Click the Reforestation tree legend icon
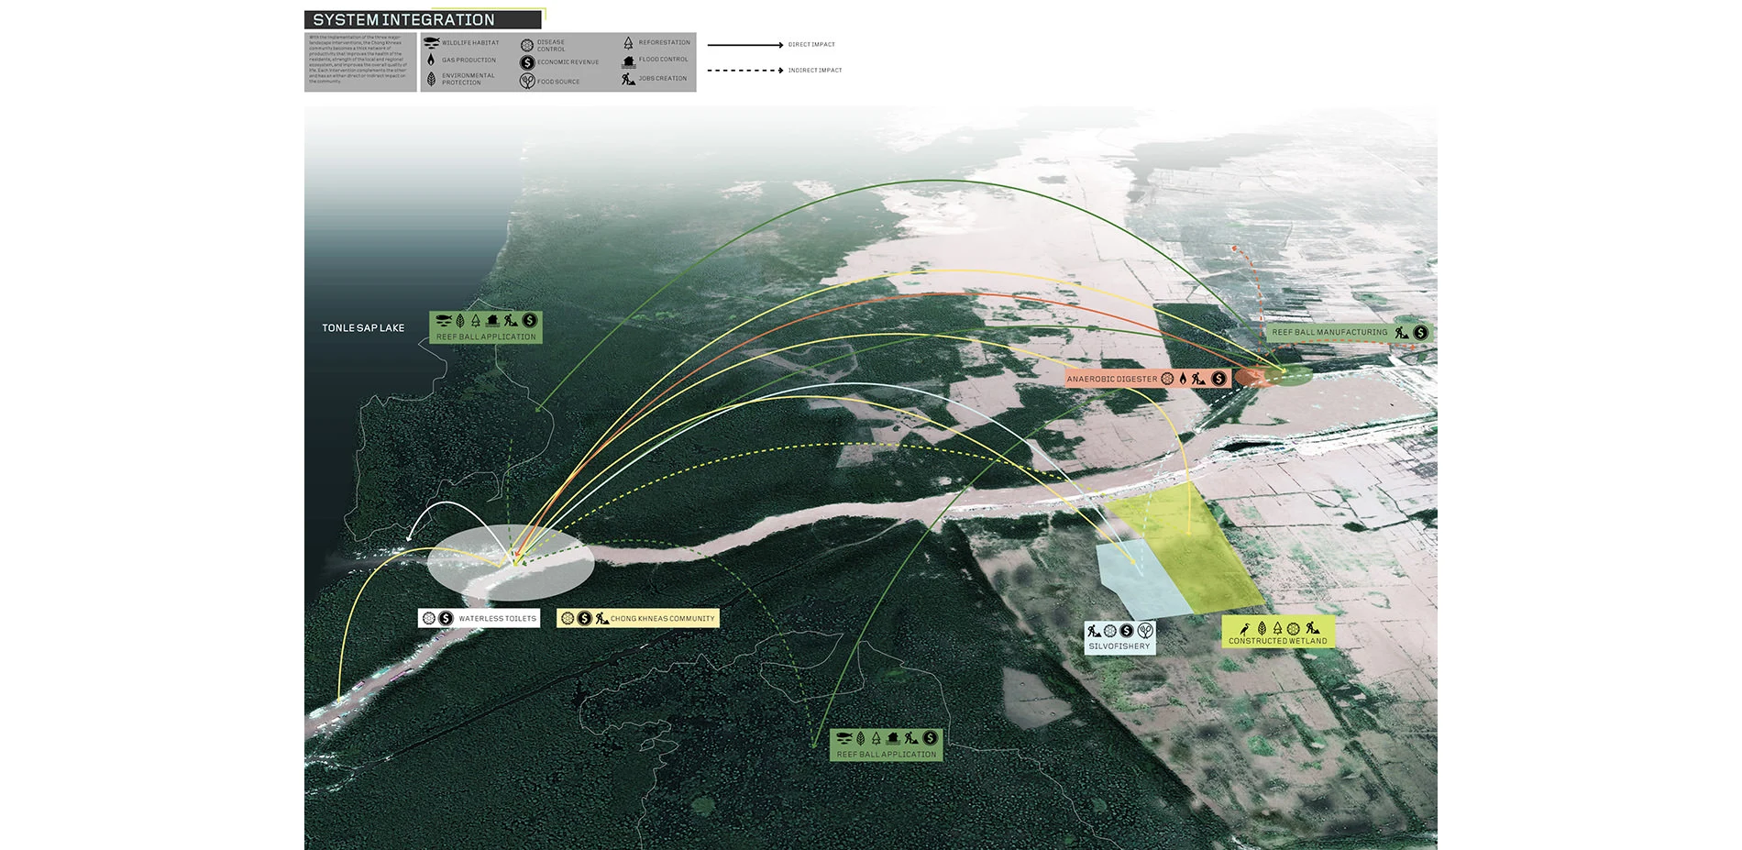 [x=628, y=43]
